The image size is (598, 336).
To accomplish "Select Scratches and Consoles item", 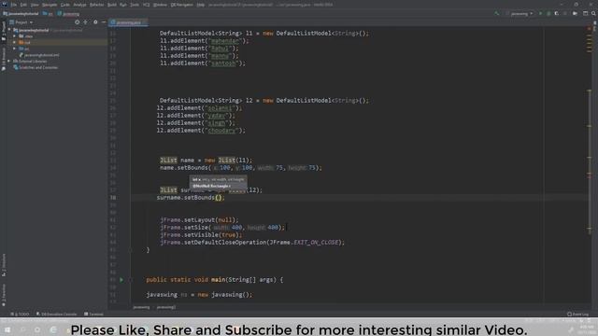I will pyautogui.click(x=36, y=67).
